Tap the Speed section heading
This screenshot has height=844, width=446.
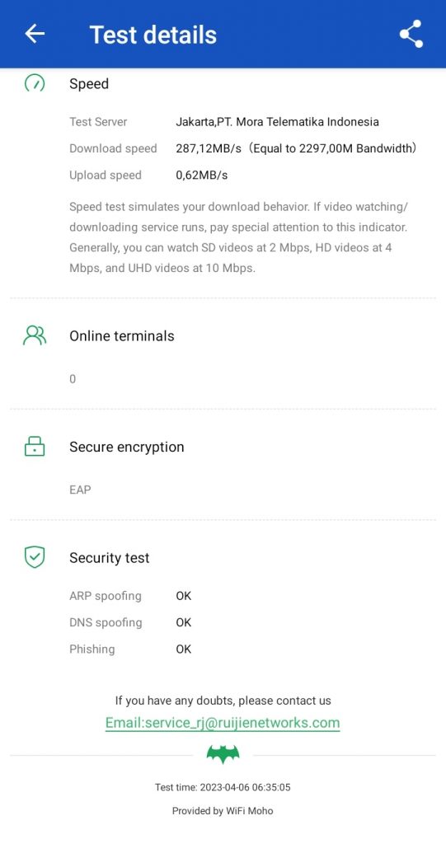point(89,84)
